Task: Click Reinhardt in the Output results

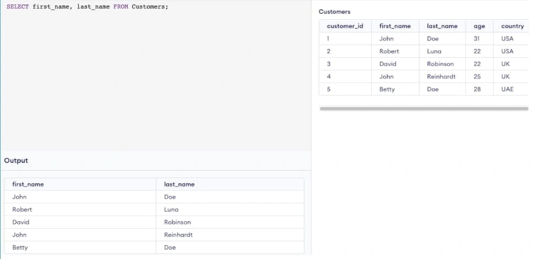Action: click(x=178, y=235)
